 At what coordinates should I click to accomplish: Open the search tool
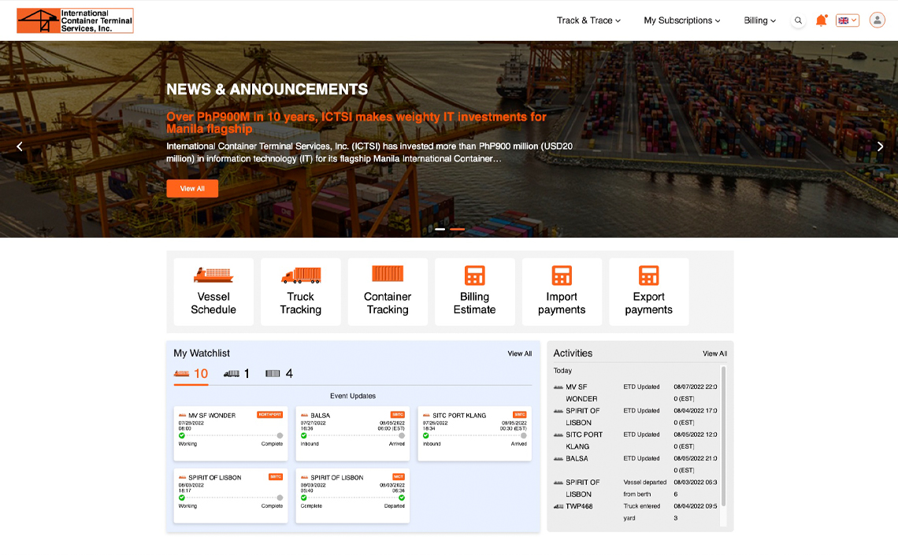click(798, 20)
